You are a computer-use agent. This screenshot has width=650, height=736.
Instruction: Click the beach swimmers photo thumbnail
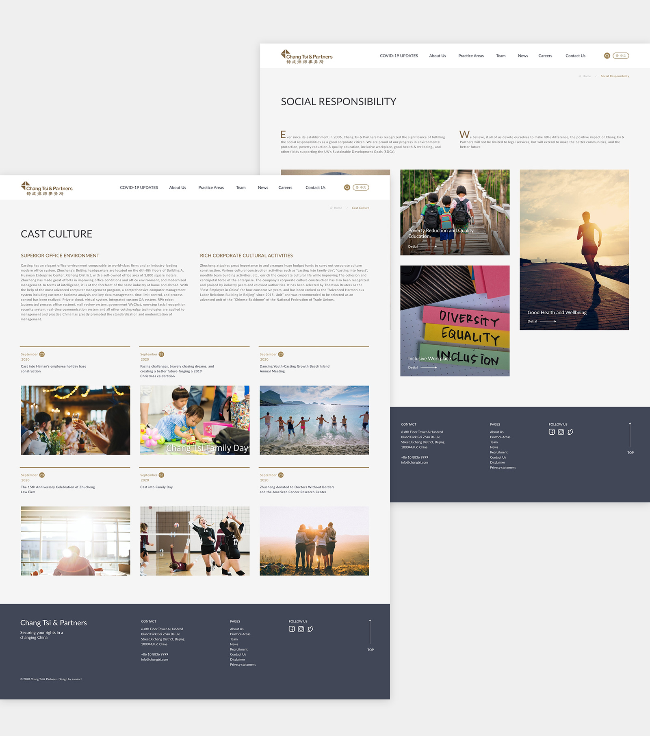pos(314,420)
